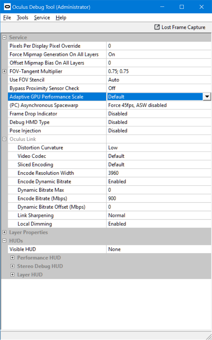Change Encode Dynamic Bitrate value Enabled
This screenshot has width=212, height=340.
tap(159, 181)
